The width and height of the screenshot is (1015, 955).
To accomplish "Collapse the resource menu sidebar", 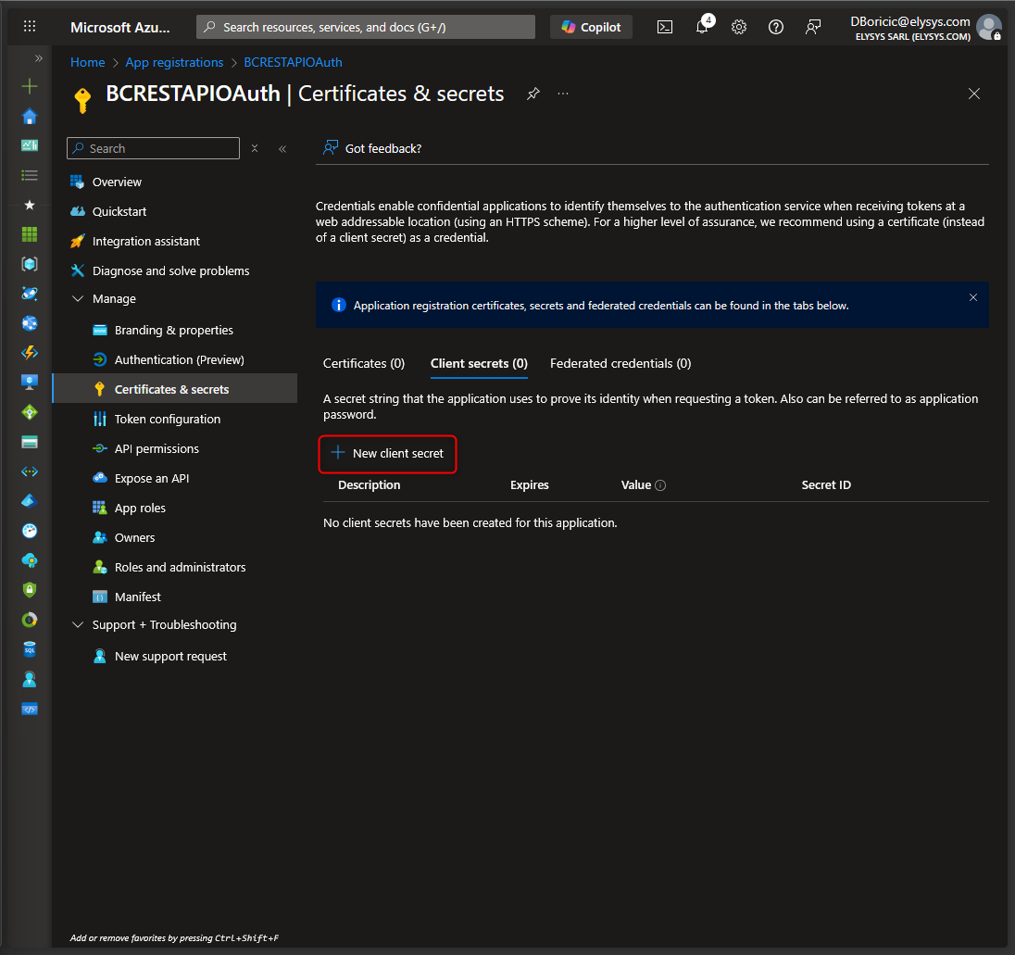I will pos(282,148).
